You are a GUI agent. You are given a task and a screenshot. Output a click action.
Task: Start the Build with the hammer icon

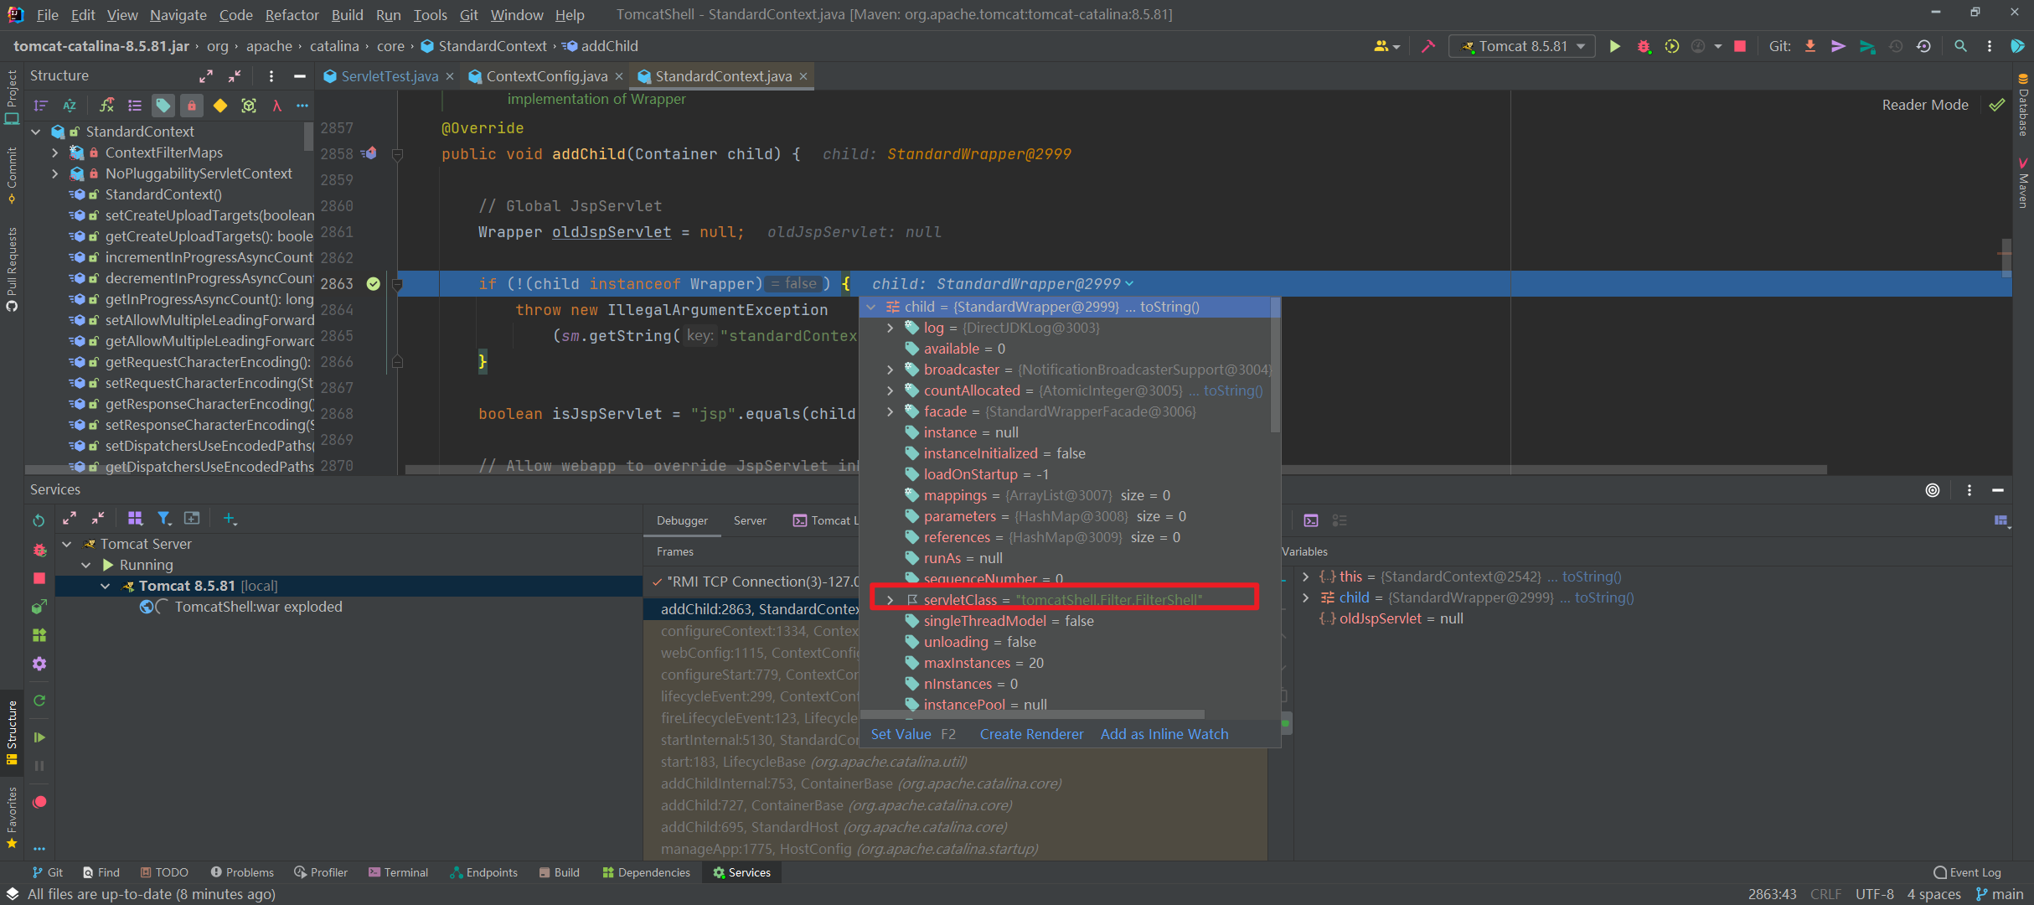[1428, 46]
